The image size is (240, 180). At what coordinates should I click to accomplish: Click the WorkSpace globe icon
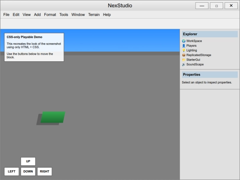(x=184, y=41)
